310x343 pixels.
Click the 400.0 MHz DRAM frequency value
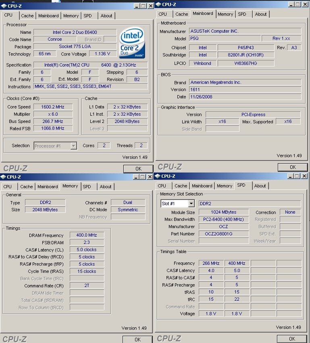point(87,235)
